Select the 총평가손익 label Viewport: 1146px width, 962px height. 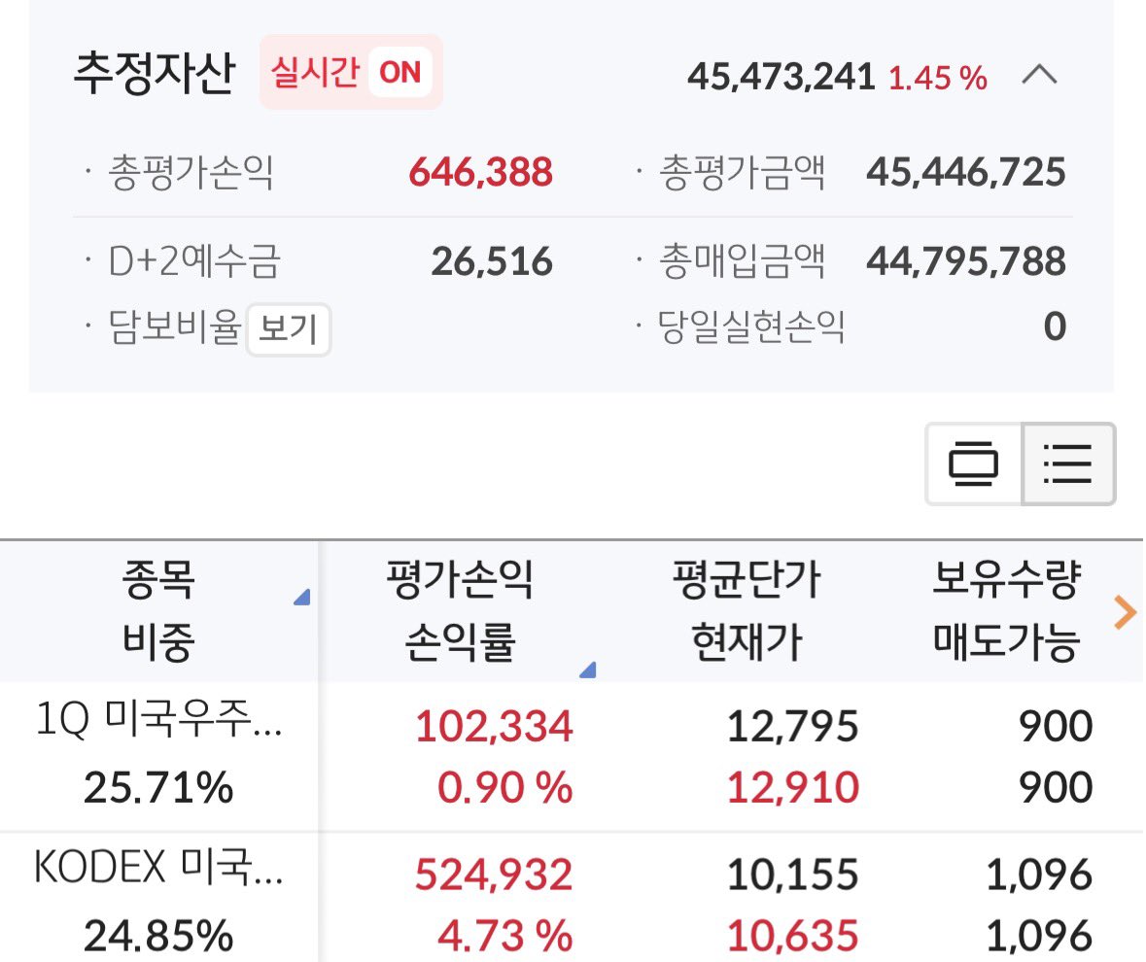[x=191, y=172]
